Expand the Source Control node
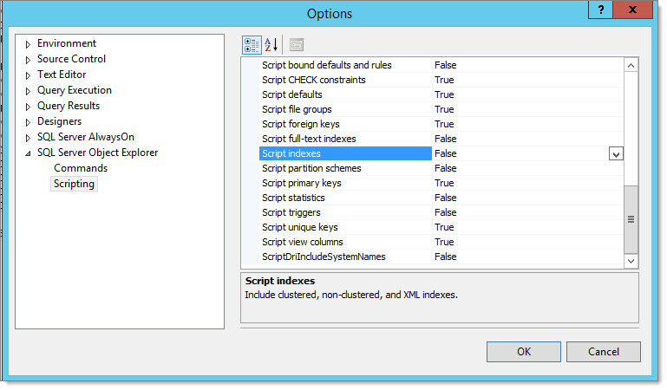 click(28, 60)
